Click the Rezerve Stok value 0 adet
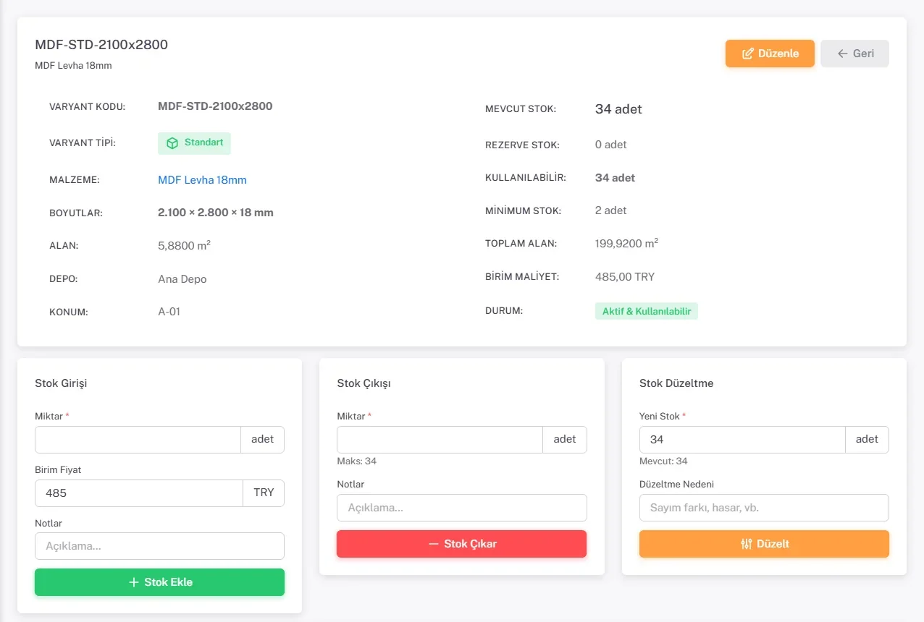The width and height of the screenshot is (924, 622). pos(611,145)
